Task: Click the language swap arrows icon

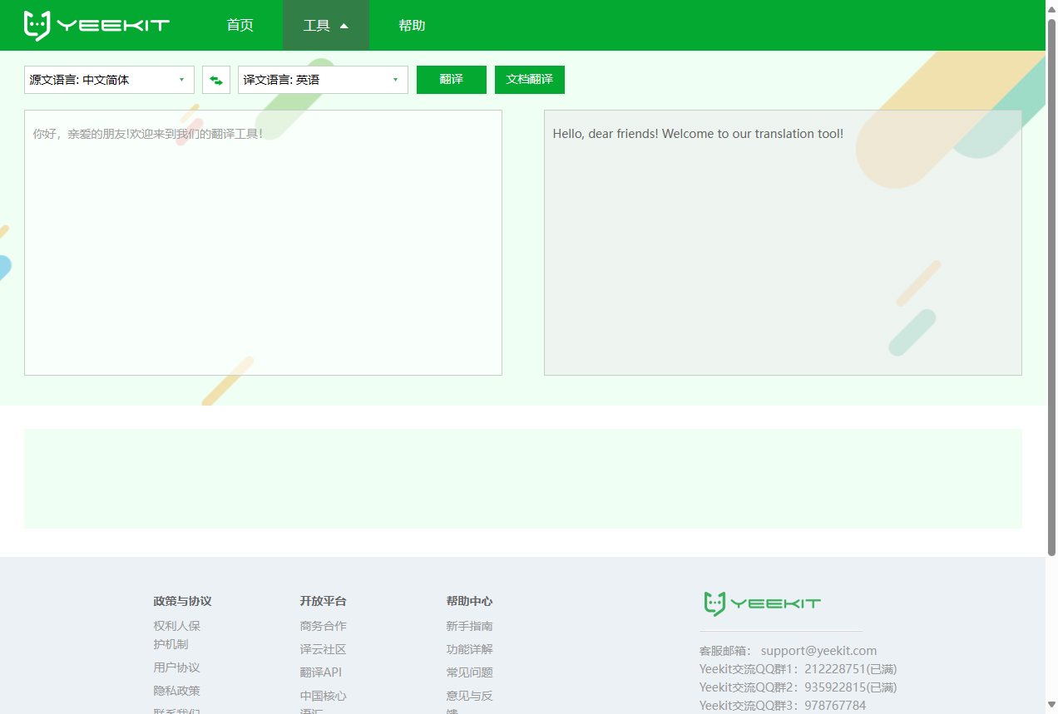Action: tap(215, 80)
